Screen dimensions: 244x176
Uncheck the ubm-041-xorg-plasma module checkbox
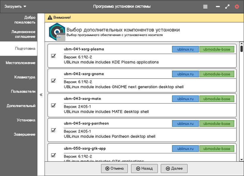point(53,56)
